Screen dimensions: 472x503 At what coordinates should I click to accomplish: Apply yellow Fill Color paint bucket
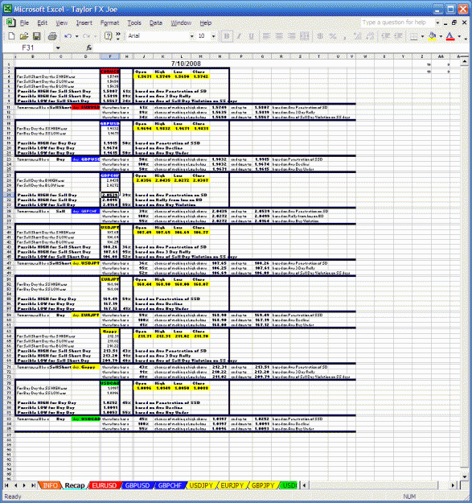pos(433,36)
